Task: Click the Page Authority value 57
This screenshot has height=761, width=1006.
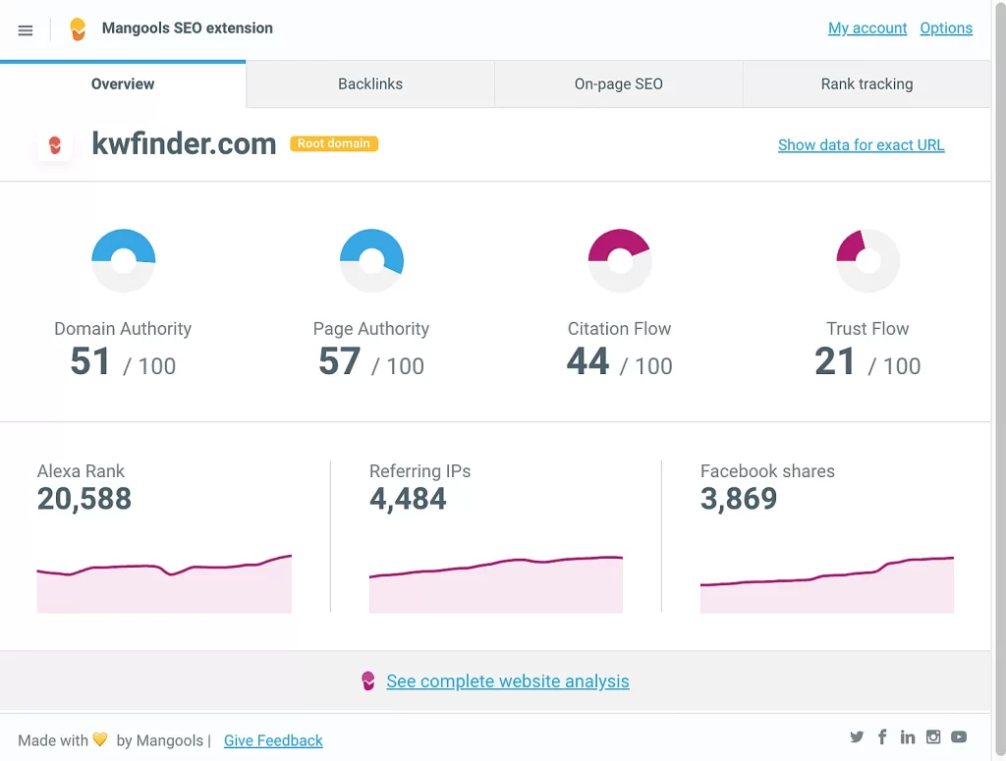Action: coord(339,361)
